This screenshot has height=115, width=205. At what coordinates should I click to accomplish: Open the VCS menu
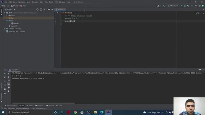coord(56,2)
